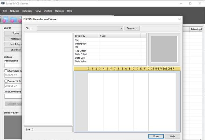
Task: Open the Utilities menu
Action: (48, 11)
